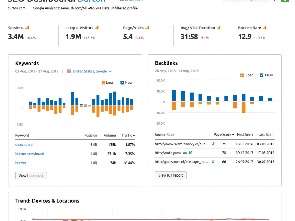Toggle the New checkbox in Keywords chart
This screenshot has height=221, width=295.
tap(122, 83)
